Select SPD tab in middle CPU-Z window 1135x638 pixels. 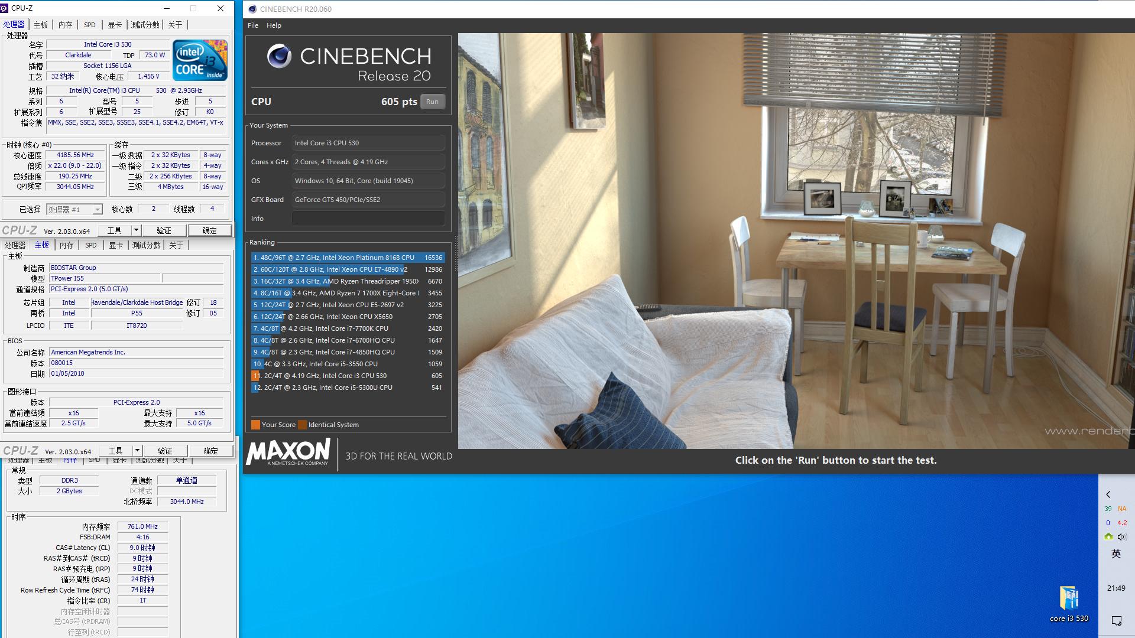pyautogui.click(x=91, y=245)
